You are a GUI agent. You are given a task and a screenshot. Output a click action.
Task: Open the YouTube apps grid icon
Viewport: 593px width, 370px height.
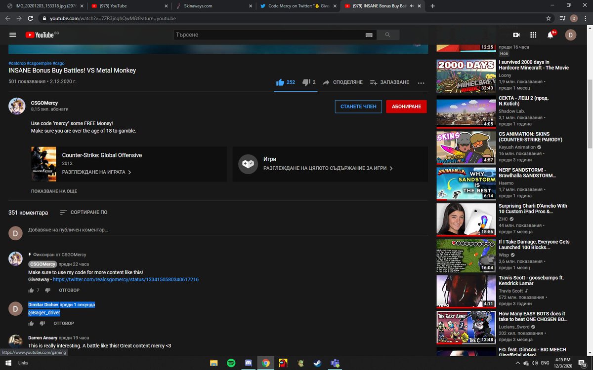click(533, 35)
